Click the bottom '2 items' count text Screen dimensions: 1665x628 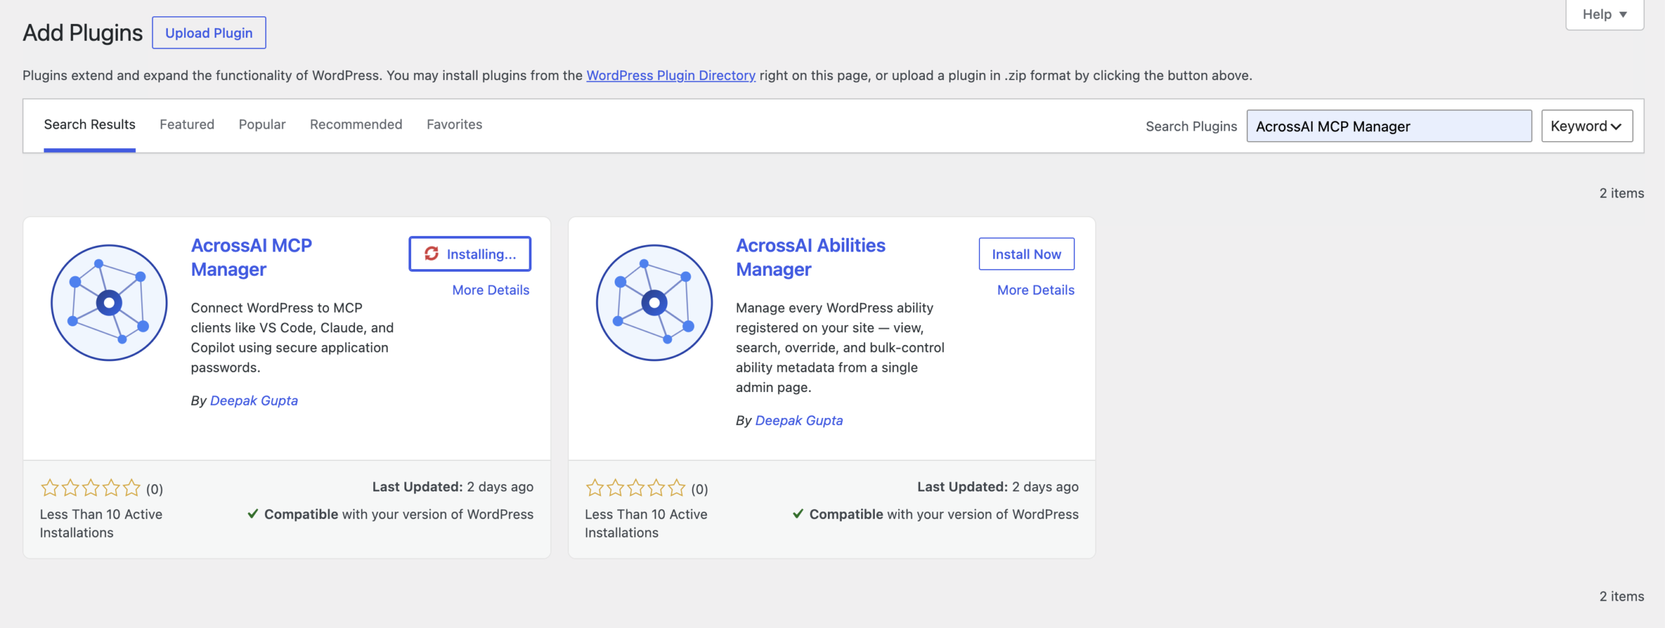point(1621,596)
